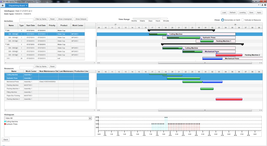Click the red bar in the resources Gantt
The width and height of the screenshot is (267, 146).
[x=229, y=99]
